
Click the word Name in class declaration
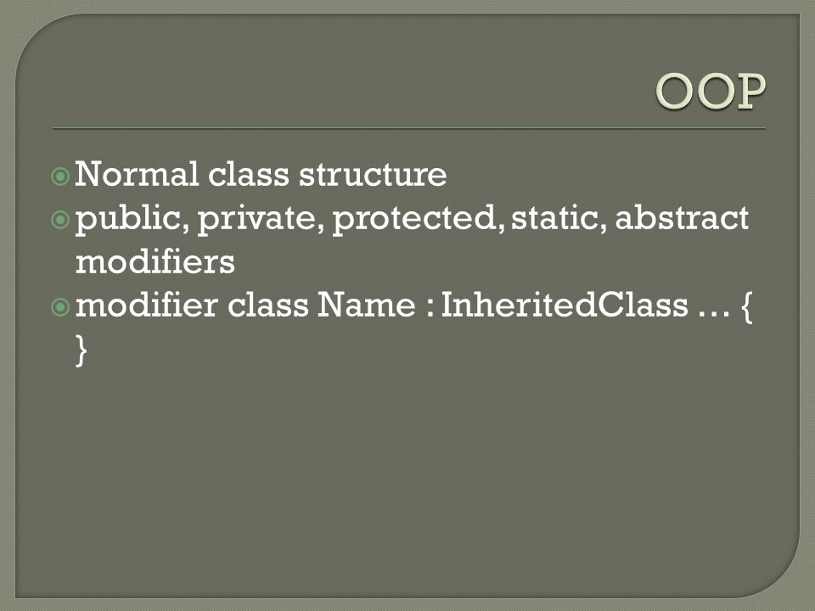(367, 305)
